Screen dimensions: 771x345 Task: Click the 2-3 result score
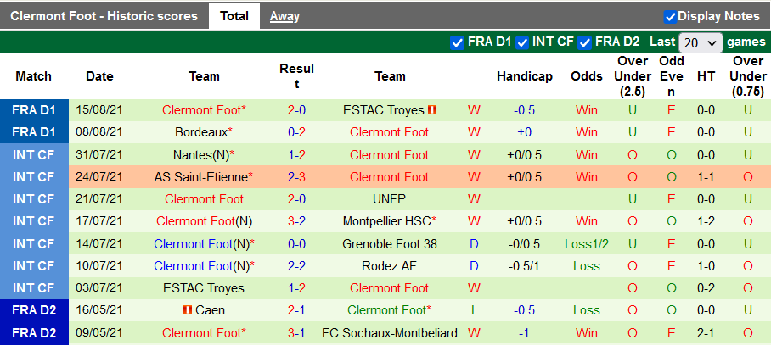click(296, 176)
